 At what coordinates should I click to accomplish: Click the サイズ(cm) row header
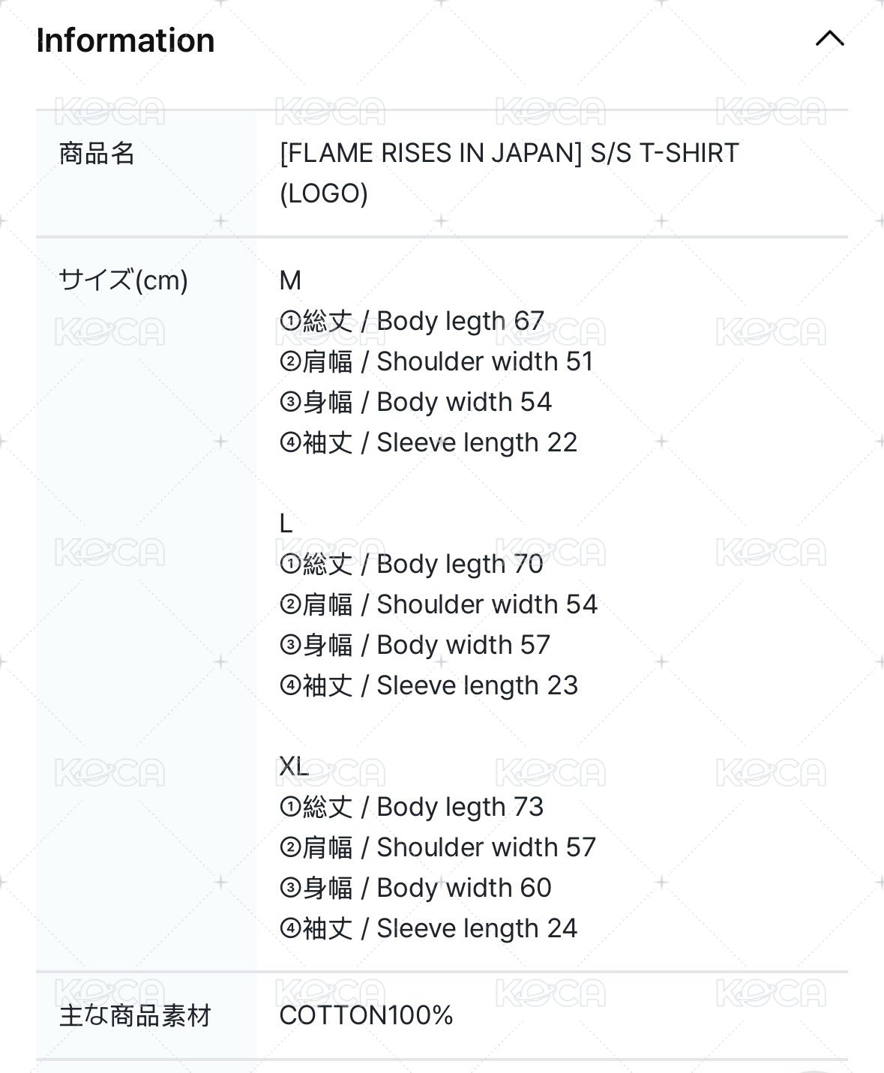(x=124, y=280)
